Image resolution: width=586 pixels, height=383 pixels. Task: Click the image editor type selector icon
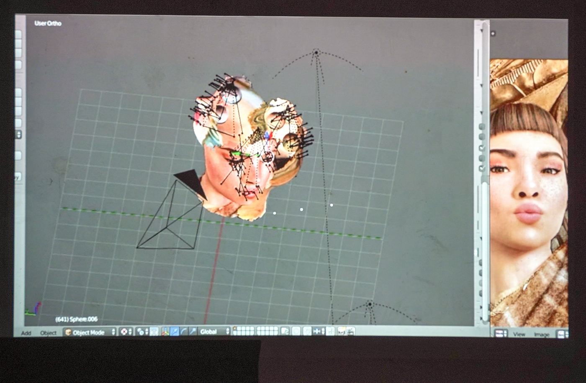click(500, 334)
